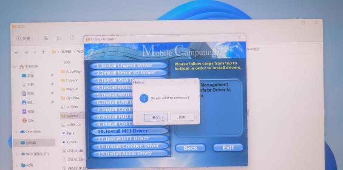This screenshot has height=170, width=343.
Task: Click the 是(Y) button in Notice dialog
Action: click(x=156, y=117)
